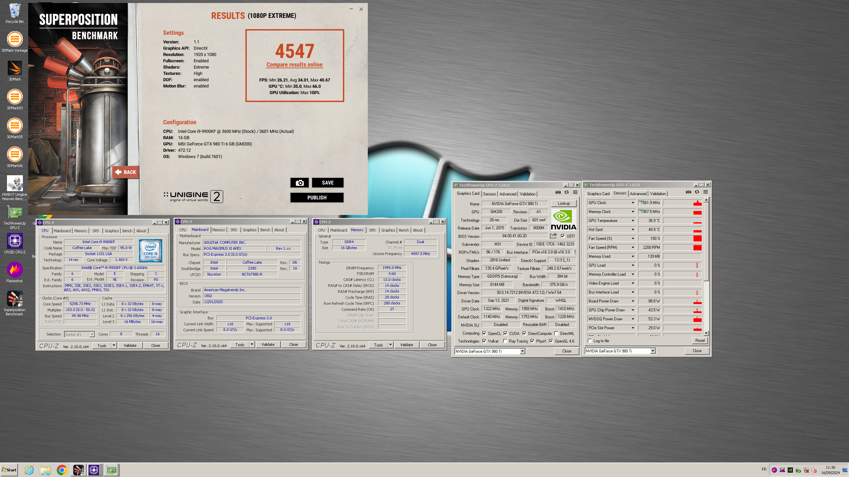Click the BIOS share/export arrow icon in GPU-Z
Image resolution: width=849 pixels, height=477 pixels.
[x=553, y=236]
